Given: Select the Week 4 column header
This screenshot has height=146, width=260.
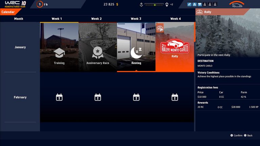Looking at the screenshot, I should point(176,19).
